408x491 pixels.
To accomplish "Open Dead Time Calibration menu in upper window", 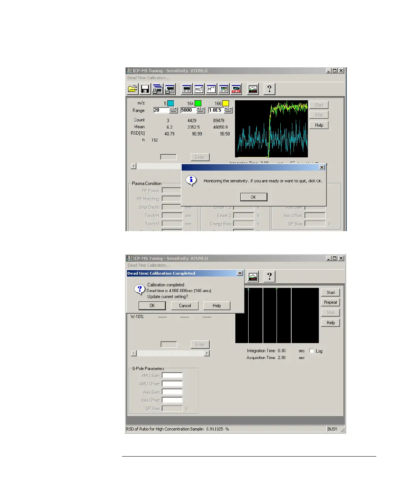I will point(148,78).
